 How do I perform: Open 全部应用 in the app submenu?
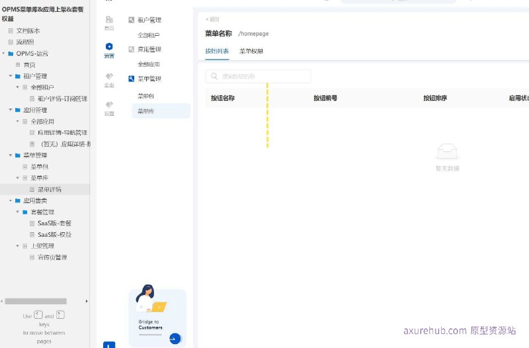pyautogui.click(x=148, y=64)
